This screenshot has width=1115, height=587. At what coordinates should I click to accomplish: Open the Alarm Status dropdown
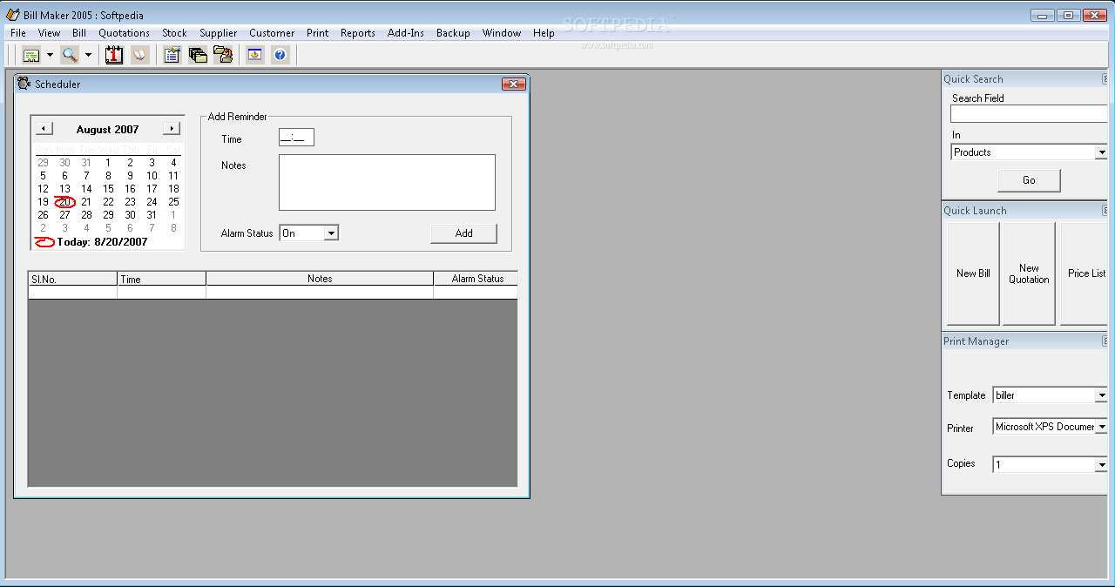pyautogui.click(x=330, y=233)
